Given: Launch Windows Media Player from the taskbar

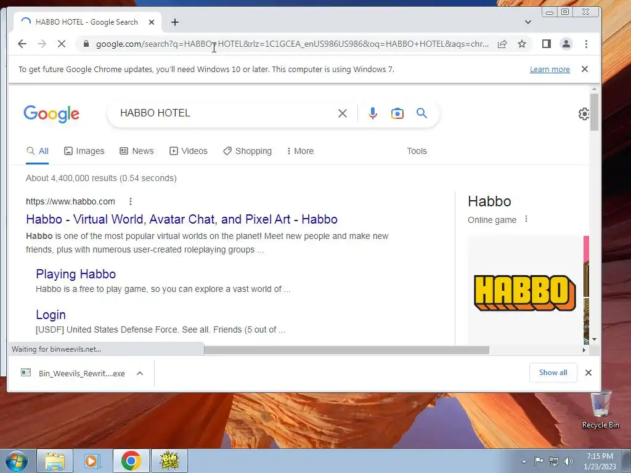Looking at the screenshot, I should [92, 461].
